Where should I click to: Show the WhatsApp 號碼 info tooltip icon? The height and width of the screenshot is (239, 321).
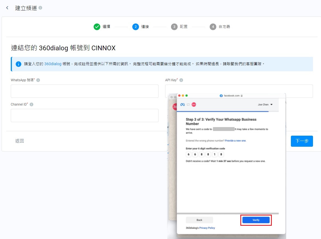pyautogui.click(x=38, y=80)
